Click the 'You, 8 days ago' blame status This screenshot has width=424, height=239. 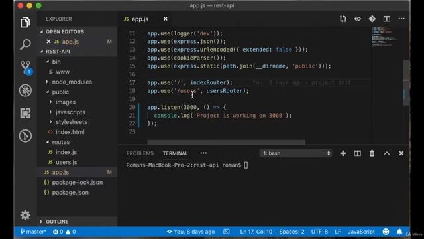[191, 232]
